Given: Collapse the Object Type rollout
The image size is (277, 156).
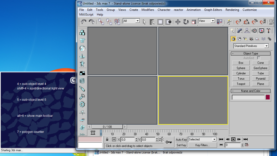Looking at the screenshot, I should point(251,54).
